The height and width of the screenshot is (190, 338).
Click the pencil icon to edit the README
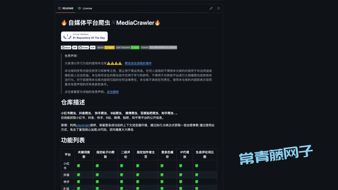[x=211, y=8]
